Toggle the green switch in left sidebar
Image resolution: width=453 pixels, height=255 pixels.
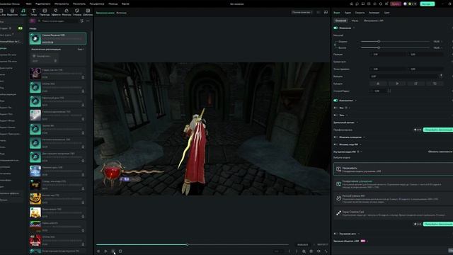pos(21,28)
